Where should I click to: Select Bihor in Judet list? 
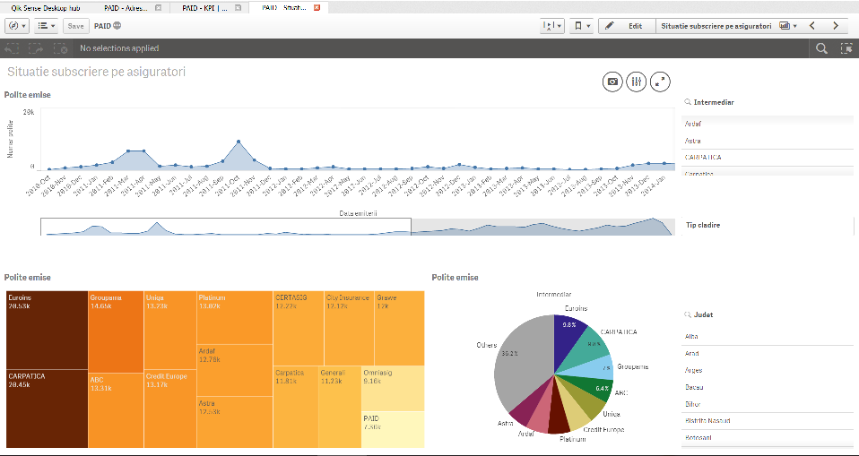pyautogui.click(x=768, y=404)
